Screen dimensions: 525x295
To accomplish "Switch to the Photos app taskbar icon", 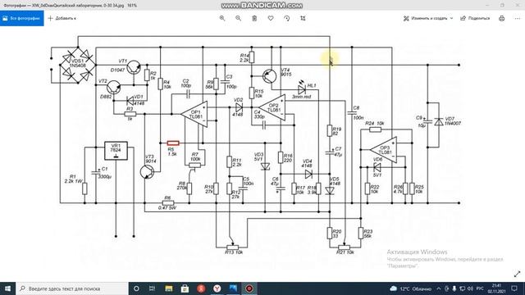I will coord(233,288).
